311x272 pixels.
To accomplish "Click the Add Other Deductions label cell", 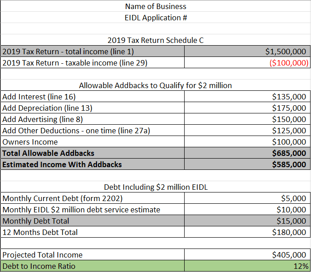I will click(93, 131).
